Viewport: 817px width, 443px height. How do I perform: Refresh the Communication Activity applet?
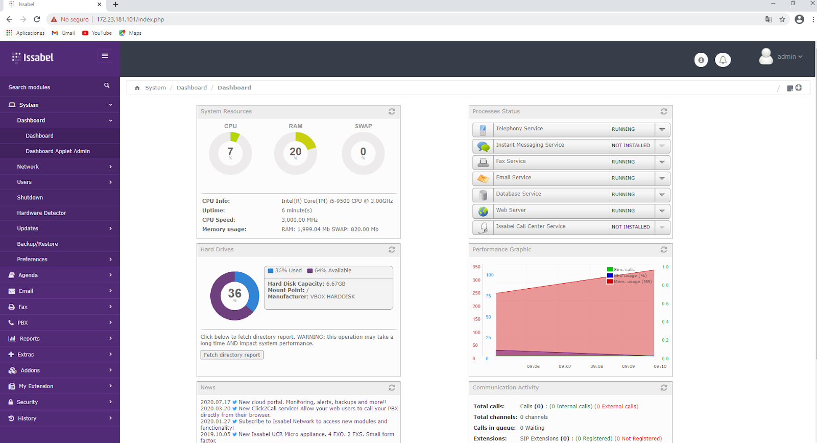pyautogui.click(x=664, y=388)
